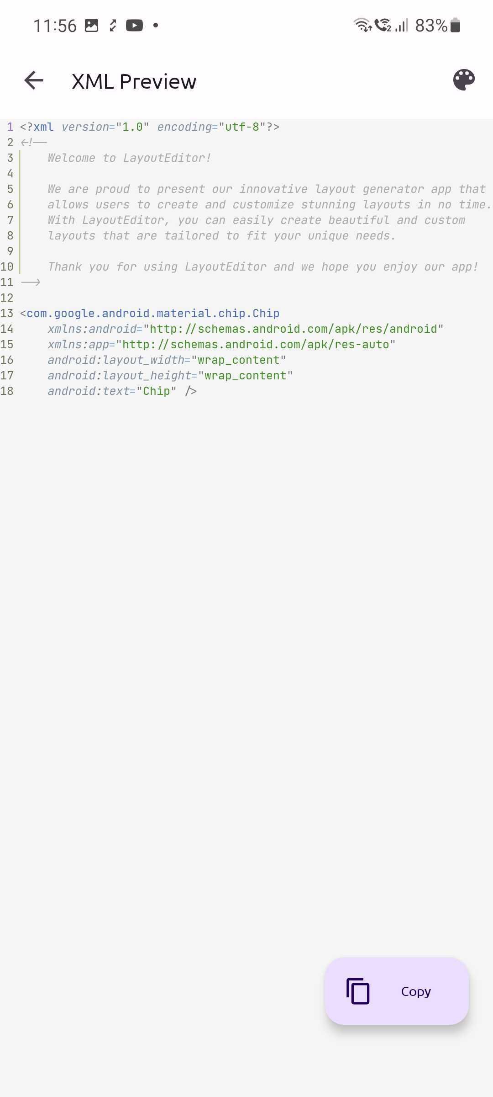Image resolution: width=493 pixels, height=1097 pixels.
Task: Tap the Wi-Fi calling status icon
Action: point(383,25)
